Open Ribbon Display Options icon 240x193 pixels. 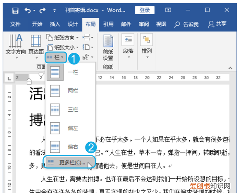168,10
